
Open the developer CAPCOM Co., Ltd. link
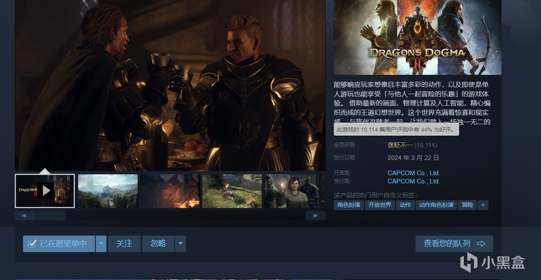pos(414,173)
